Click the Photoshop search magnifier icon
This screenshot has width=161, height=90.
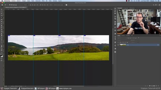[154, 5]
